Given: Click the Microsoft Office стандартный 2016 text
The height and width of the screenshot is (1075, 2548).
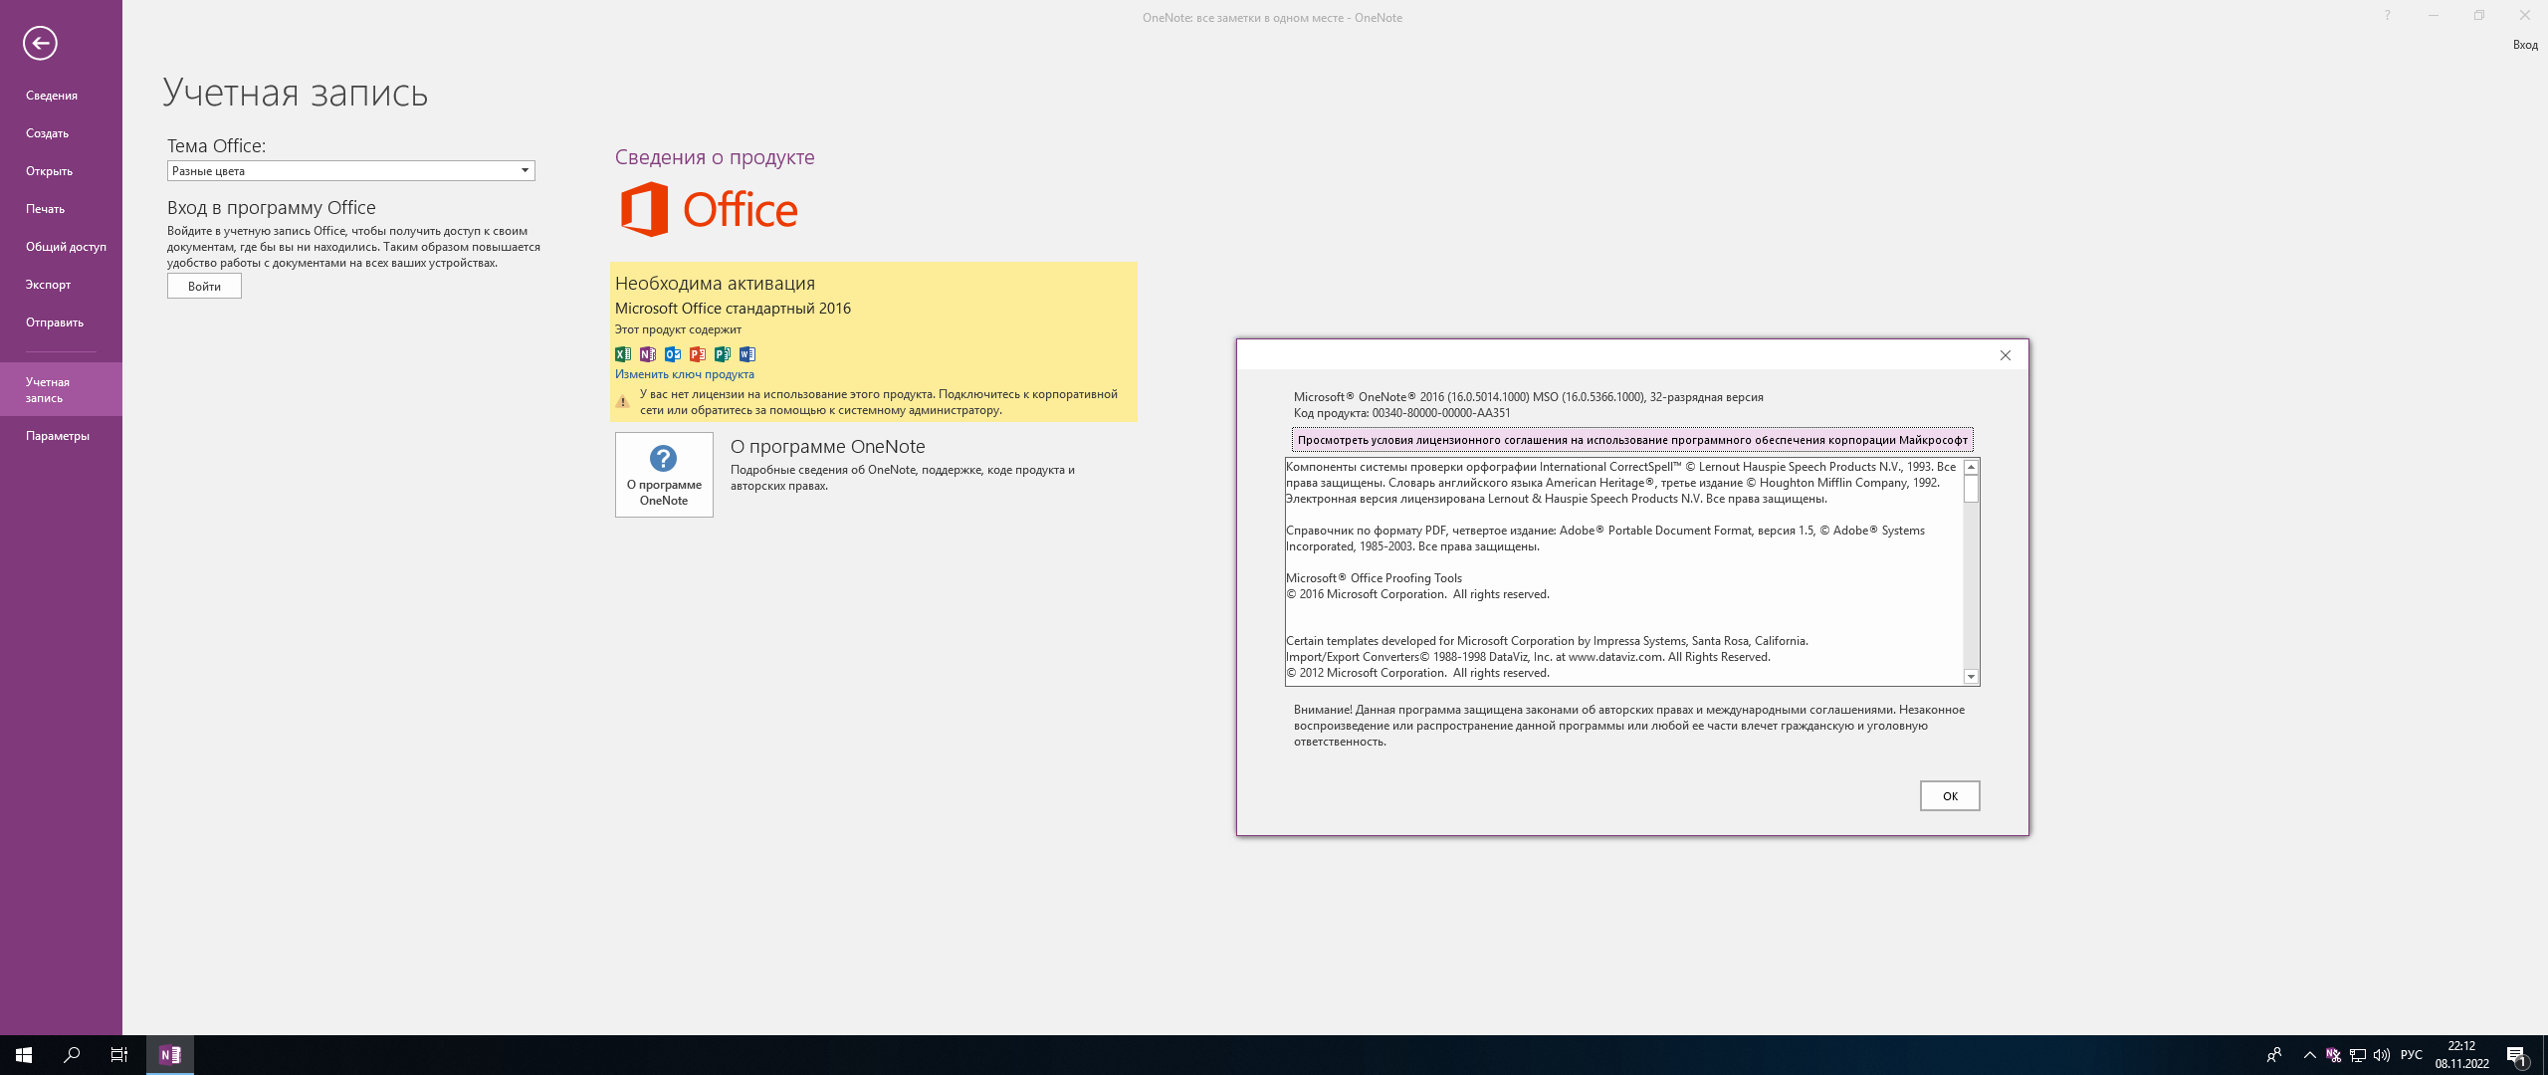Looking at the screenshot, I should point(733,309).
